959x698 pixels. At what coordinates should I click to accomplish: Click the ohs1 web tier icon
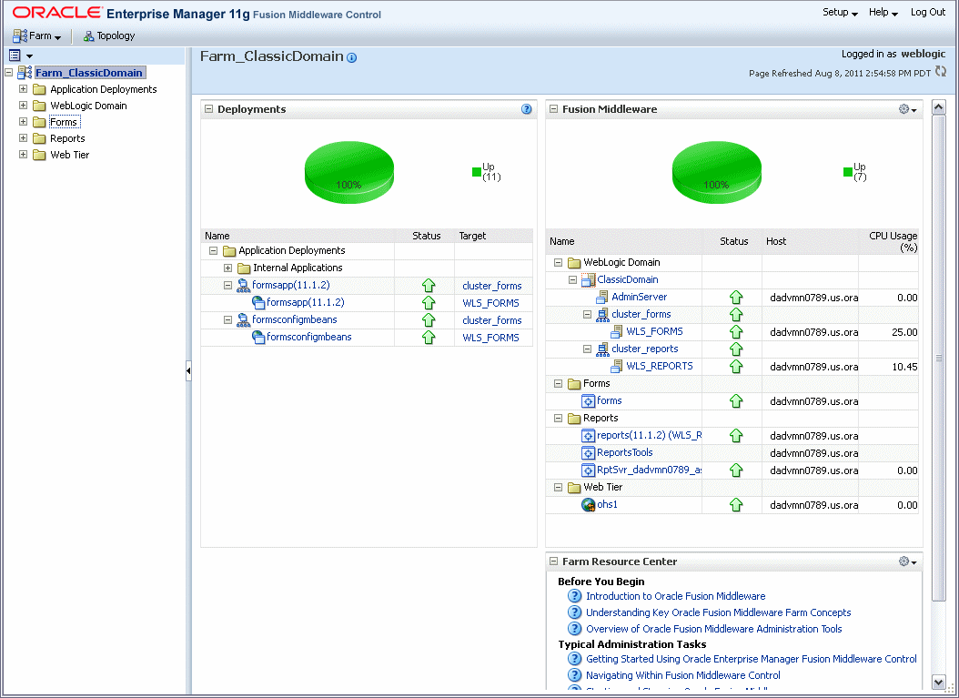pos(588,505)
